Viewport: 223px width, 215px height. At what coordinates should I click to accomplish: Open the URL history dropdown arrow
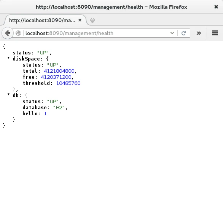point(172,33)
